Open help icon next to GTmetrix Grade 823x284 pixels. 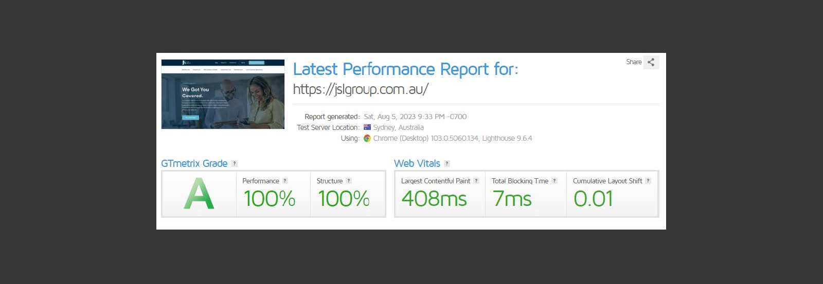235,164
